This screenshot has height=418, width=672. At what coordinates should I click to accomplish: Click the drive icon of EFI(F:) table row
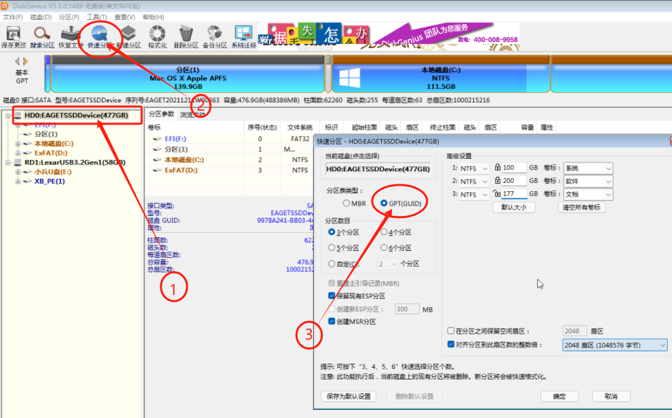(157, 139)
